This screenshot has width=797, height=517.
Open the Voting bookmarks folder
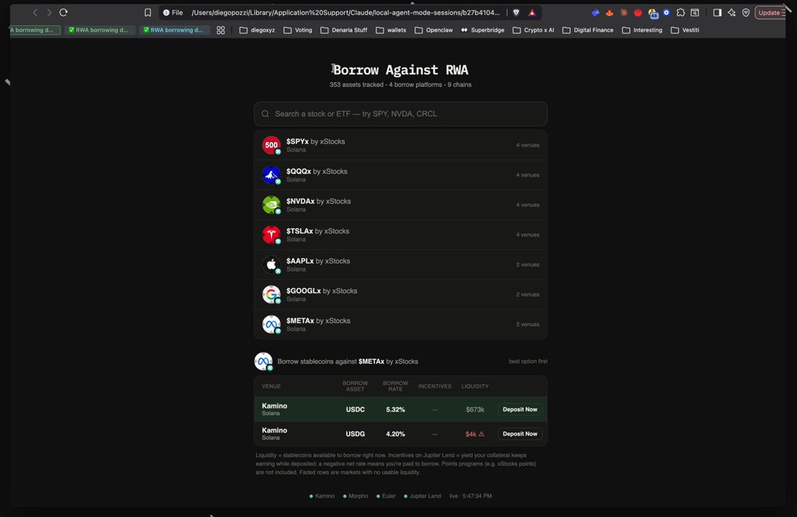click(x=298, y=30)
